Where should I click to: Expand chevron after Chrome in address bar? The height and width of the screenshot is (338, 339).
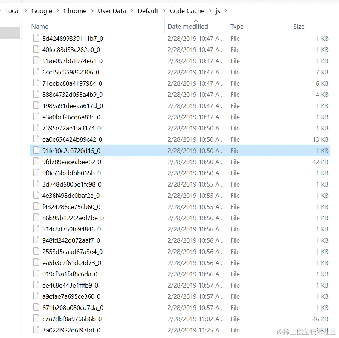pyautogui.click(x=92, y=11)
